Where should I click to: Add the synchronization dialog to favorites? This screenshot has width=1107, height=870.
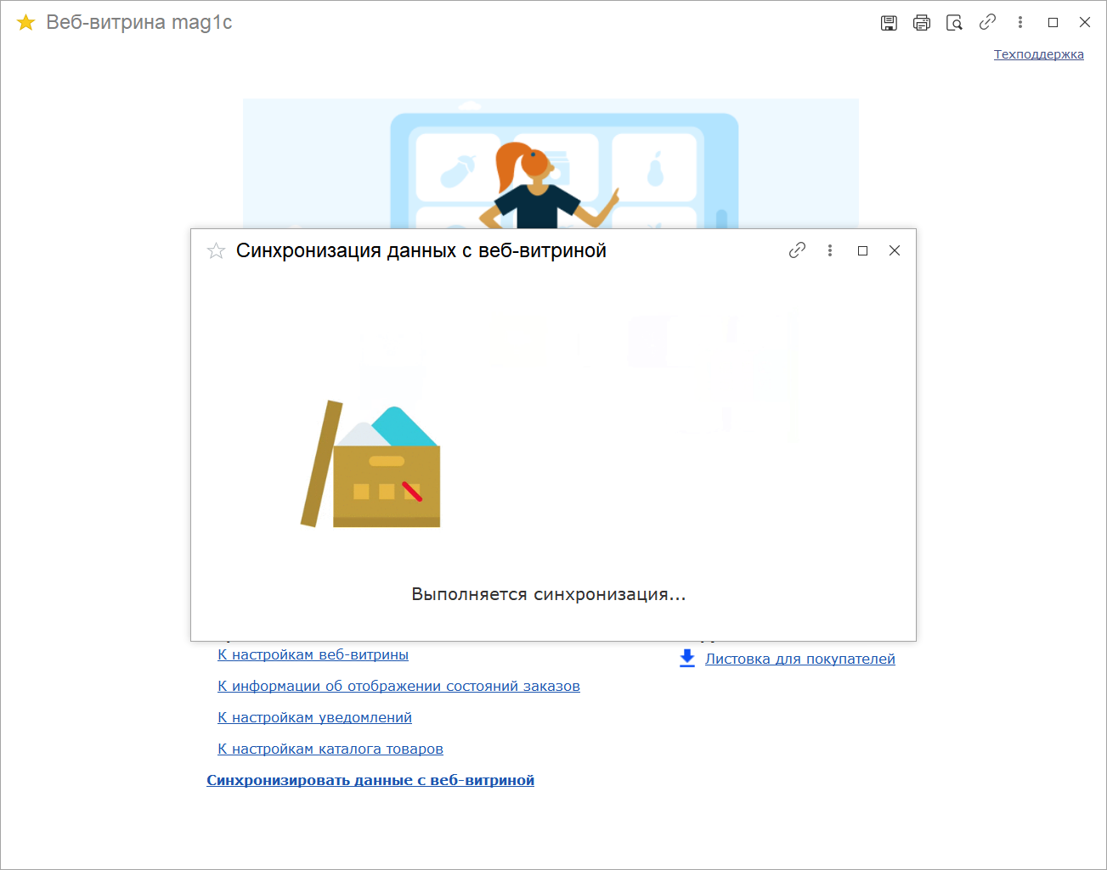pos(216,250)
